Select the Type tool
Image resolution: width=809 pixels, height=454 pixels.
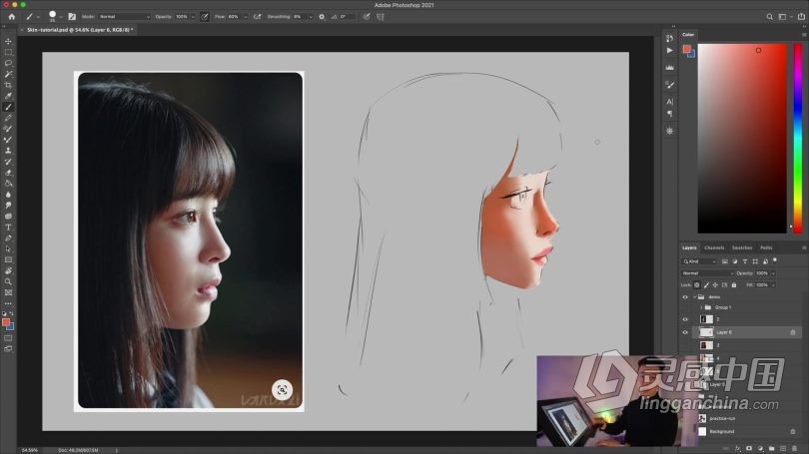[8, 227]
